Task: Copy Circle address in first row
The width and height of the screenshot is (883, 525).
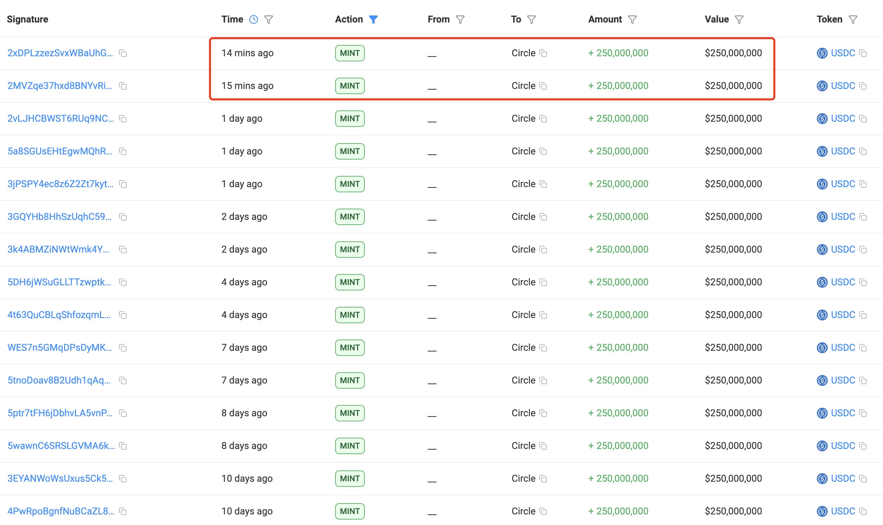Action: point(543,54)
